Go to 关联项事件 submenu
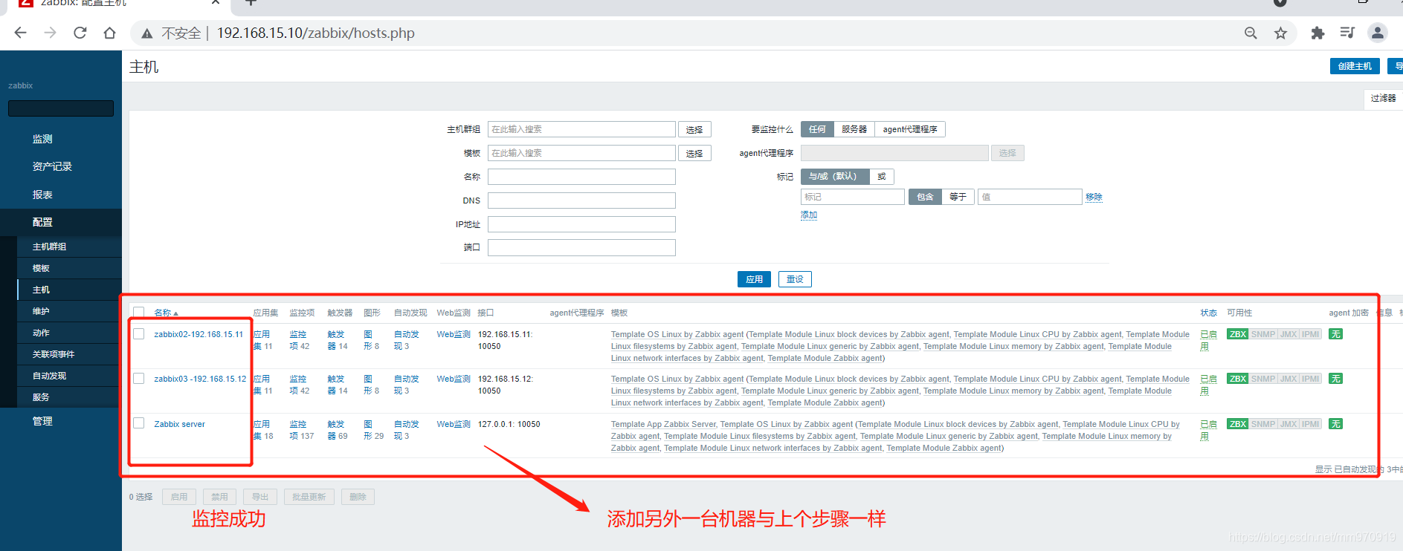1403x551 pixels. pyautogui.click(x=54, y=354)
